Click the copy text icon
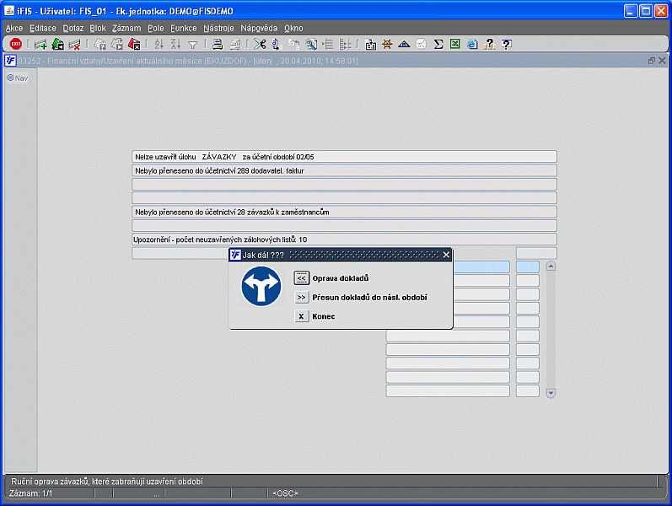This screenshot has height=506, width=672. (x=277, y=44)
